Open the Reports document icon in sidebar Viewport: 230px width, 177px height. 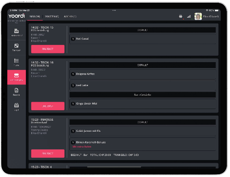[x=17, y=92]
